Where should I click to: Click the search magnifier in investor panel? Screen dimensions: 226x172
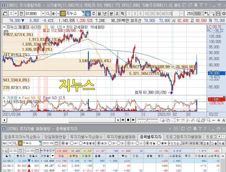pos(15,143)
